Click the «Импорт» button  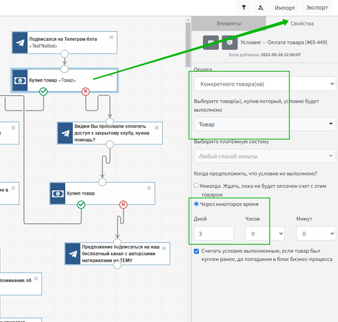click(285, 8)
